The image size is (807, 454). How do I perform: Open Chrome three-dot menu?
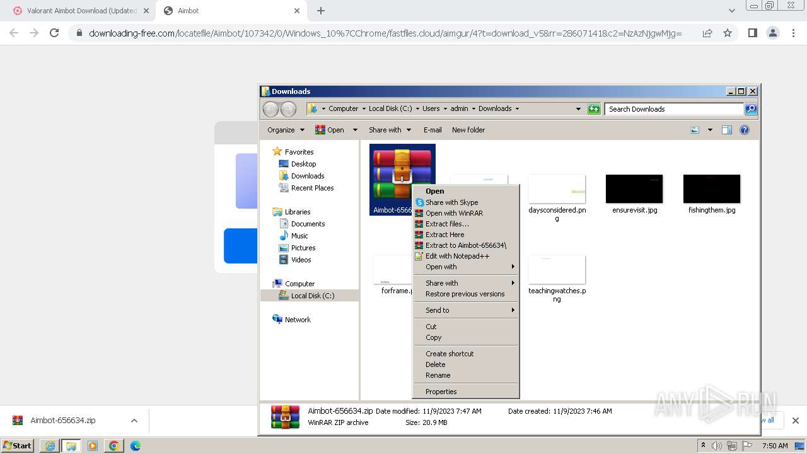click(x=794, y=33)
